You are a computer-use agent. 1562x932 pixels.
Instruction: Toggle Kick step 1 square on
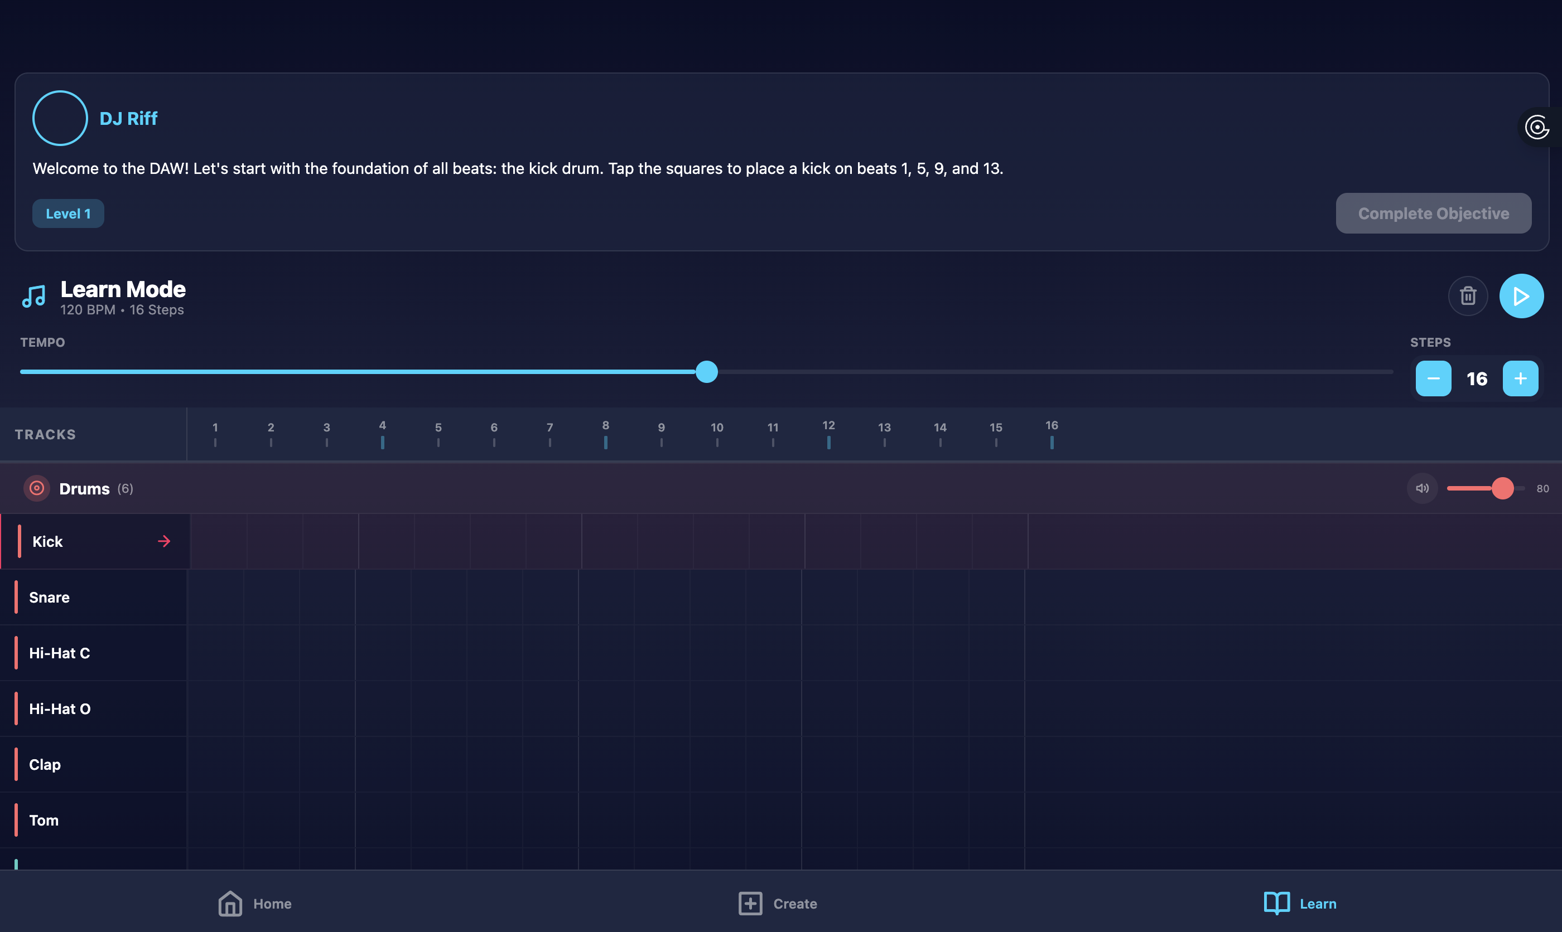219,541
